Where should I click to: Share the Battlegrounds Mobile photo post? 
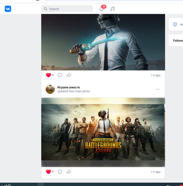[x=69, y=172]
